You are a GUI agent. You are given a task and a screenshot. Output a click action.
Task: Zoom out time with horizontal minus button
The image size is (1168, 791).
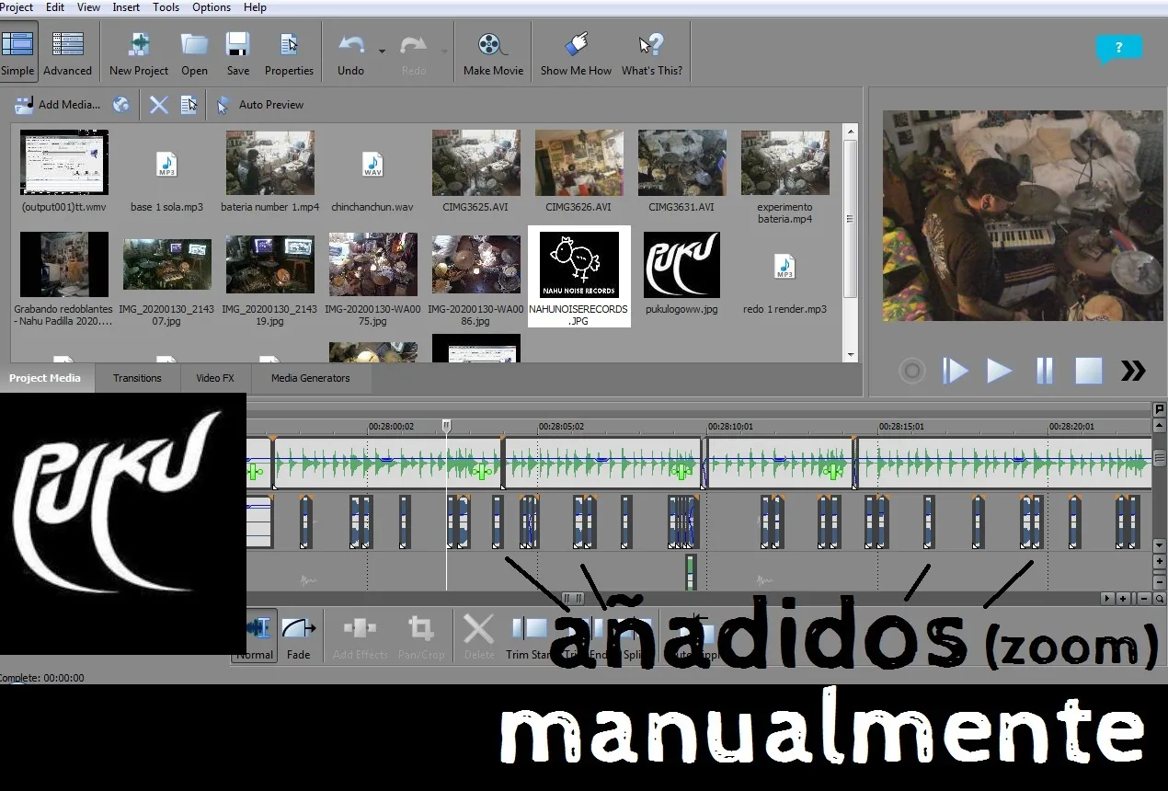[x=1144, y=599]
